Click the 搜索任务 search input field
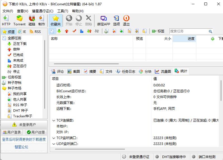Image resolution: width=223 pixels, height=160 pixels. pos(189,31)
